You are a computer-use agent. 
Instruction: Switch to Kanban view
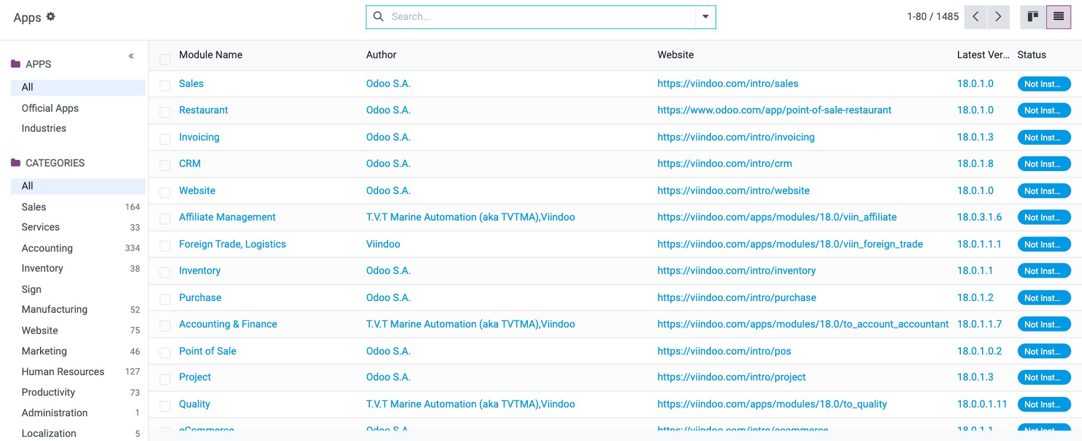click(x=1033, y=16)
